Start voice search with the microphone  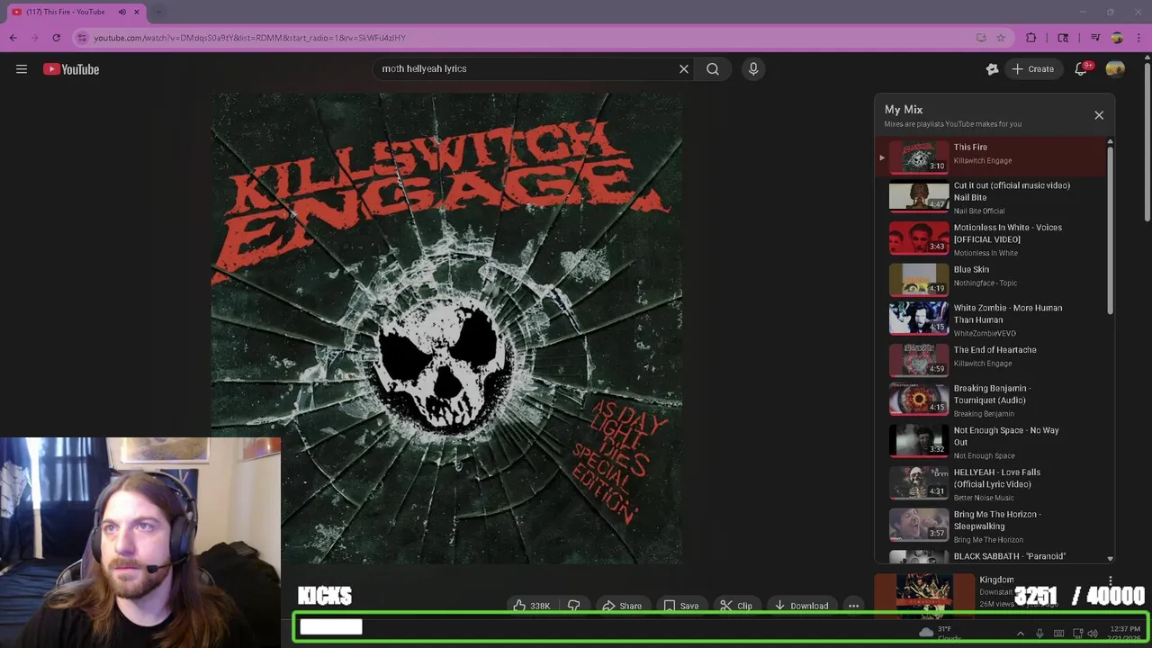tap(753, 68)
